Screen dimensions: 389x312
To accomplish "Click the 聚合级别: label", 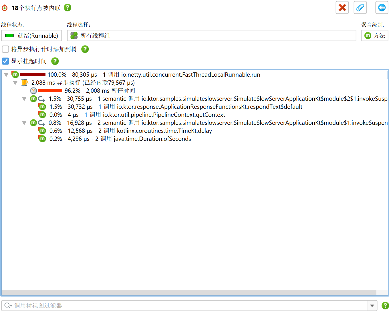I will 372,25.
